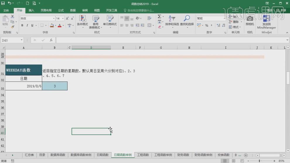Open Find & Select menu
Viewport: 290px width, 163px height.
click(187, 22)
